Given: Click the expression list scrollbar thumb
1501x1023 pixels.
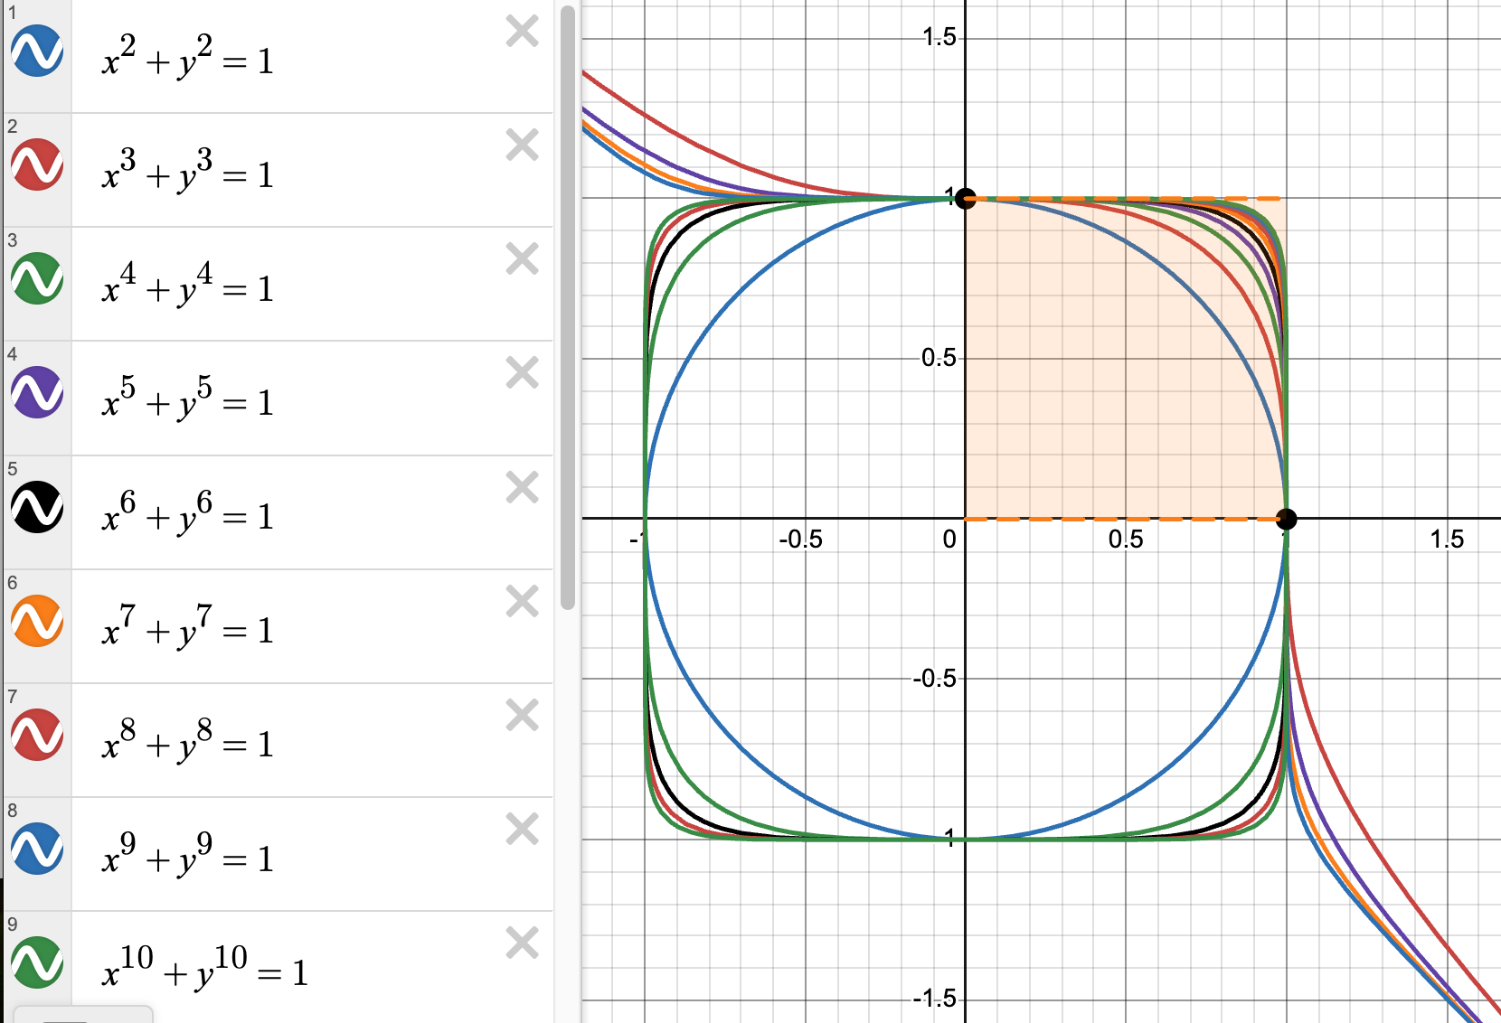Looking at the screenshot, I should [568, 307].
